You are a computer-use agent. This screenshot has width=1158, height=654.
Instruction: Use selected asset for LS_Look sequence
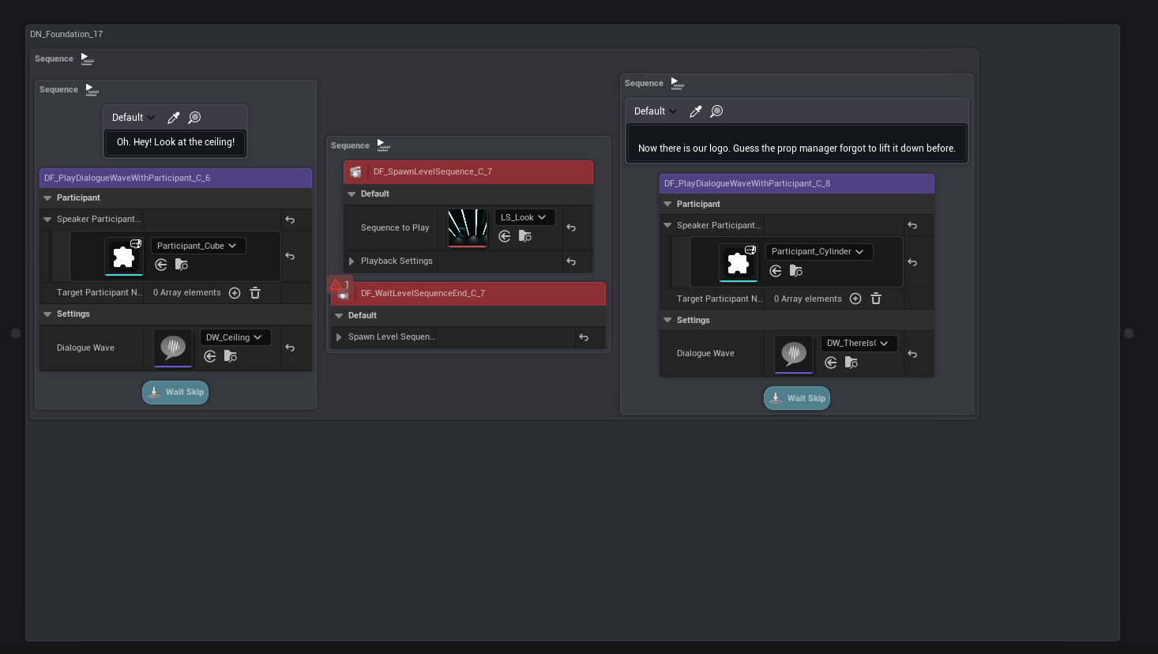pyautogui.click(x=505, y=236)
